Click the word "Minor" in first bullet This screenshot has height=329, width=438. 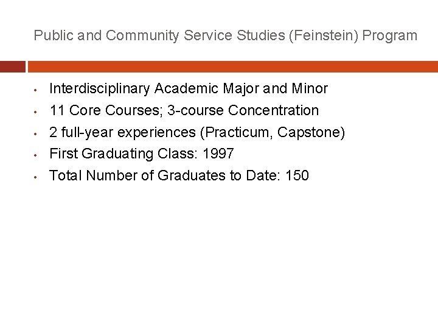pos(309,89)
